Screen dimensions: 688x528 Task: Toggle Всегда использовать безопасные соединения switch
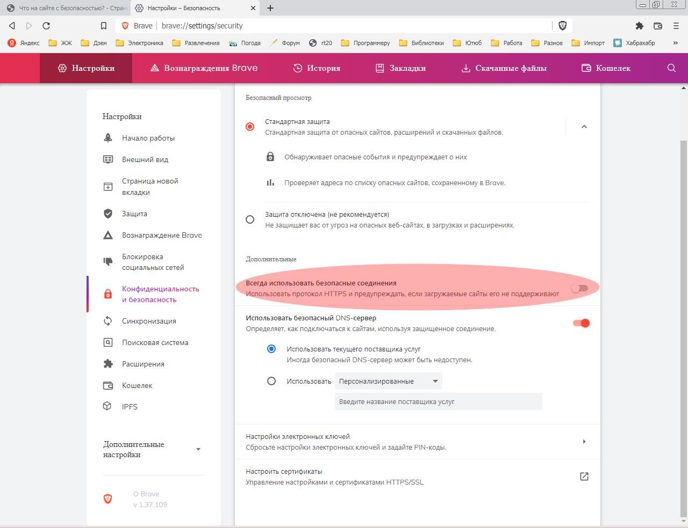pyautogui.click(x=579, y=288)
